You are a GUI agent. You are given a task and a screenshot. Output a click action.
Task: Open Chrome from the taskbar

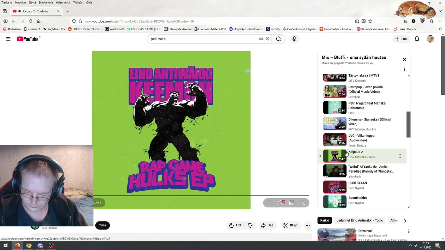pos(29,245)
